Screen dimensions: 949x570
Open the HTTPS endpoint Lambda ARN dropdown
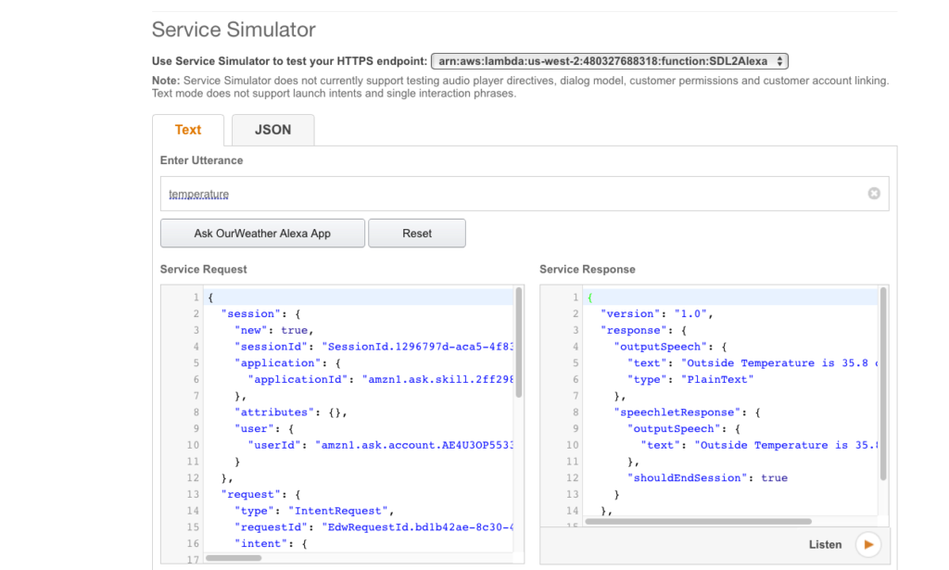610,61
